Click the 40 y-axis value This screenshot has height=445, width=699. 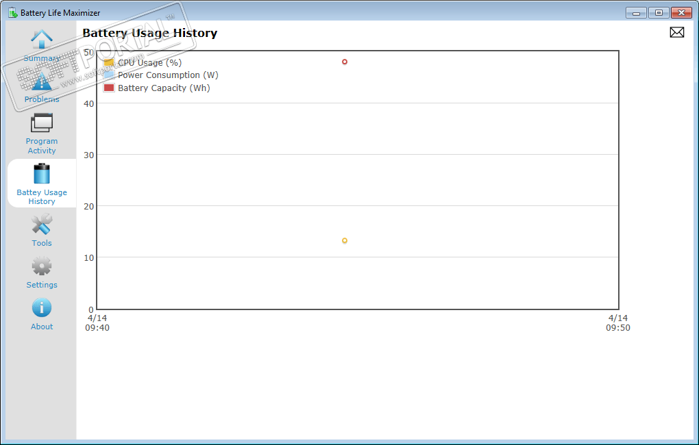(88, 104)
